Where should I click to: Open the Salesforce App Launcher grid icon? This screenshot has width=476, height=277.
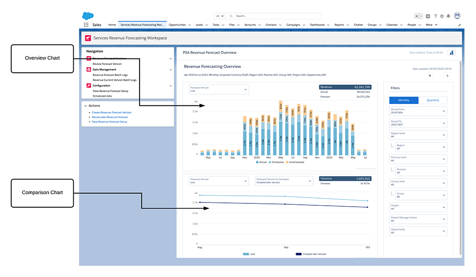87,24
